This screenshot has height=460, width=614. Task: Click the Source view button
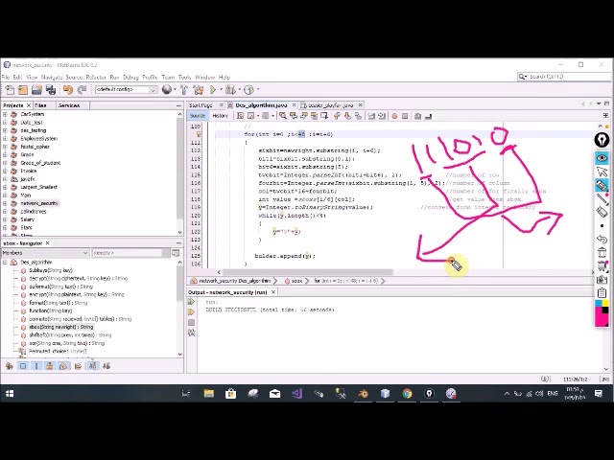coord(198,116)
